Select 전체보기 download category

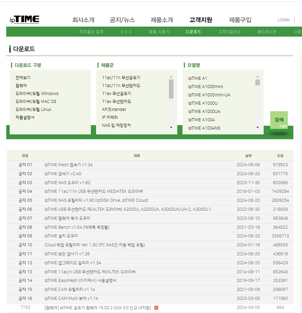23,78
